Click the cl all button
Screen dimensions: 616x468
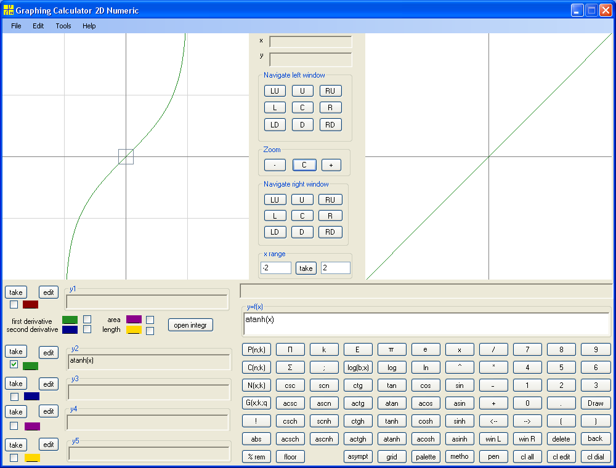pyautogui.click(x=527, y=457)
